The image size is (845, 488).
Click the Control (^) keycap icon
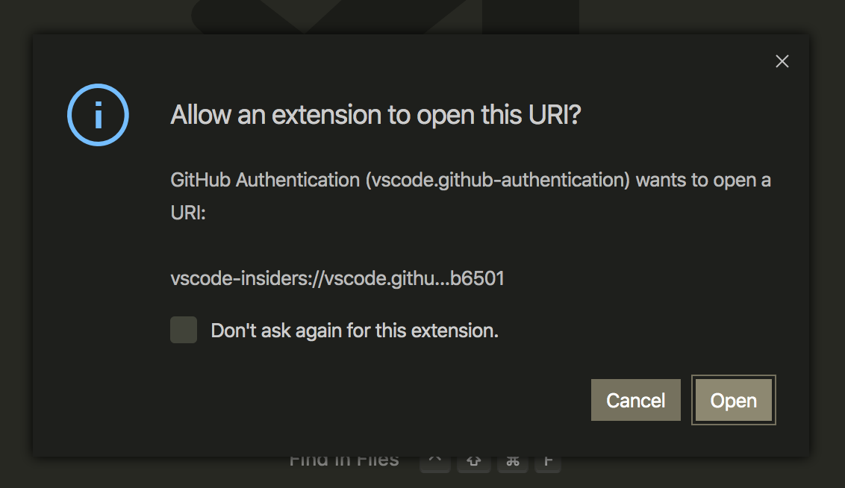[435, 460]
